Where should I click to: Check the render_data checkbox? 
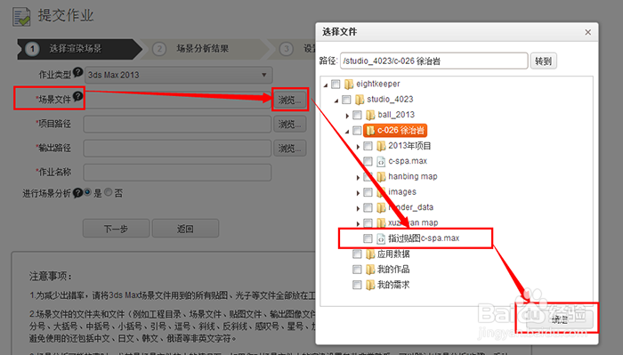[x=368, y=207]
